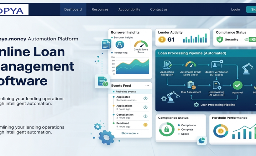The height and width of the screenshot is (156, 256).
Task: Click the robot arm icon near Risk Assessment
Action: point(173,97)
